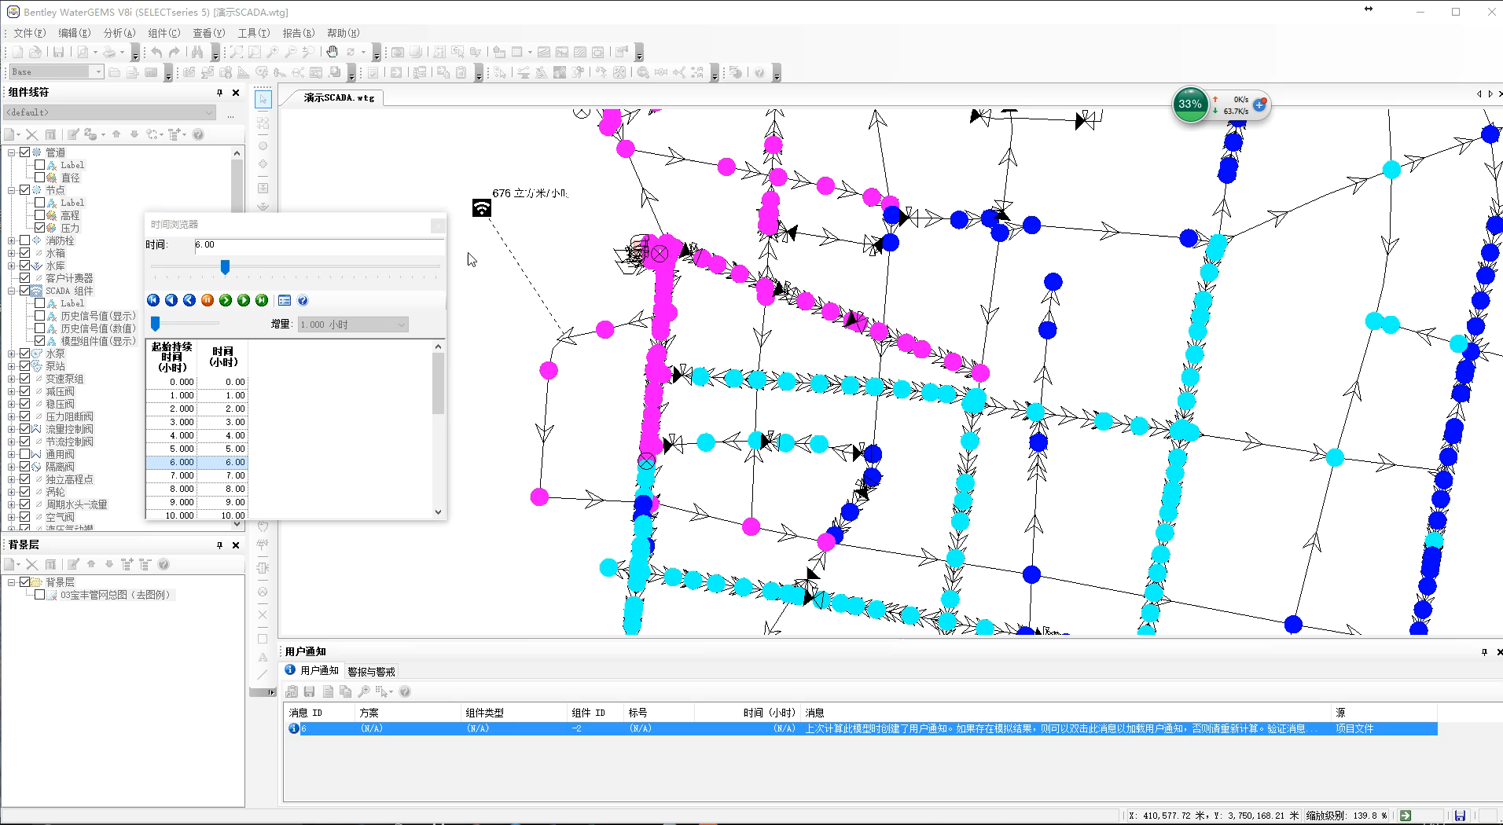The width and height of the screenshot is (1503, 825).
Task: Click the Zoom In magnifier icon
Action: click(272, 52)
